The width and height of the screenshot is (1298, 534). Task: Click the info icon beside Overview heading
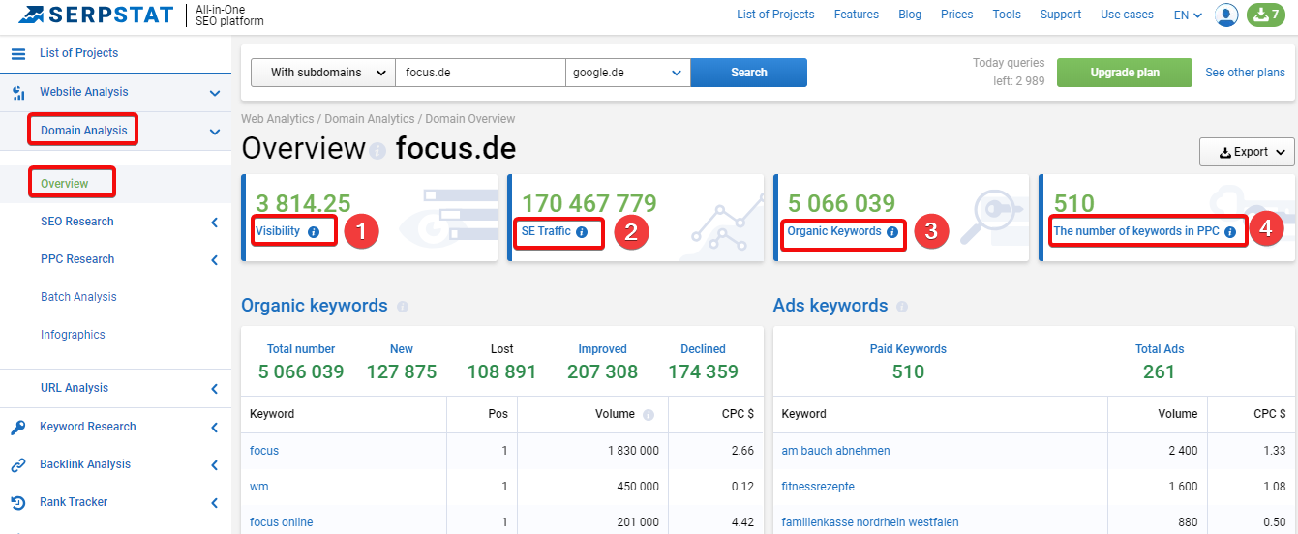377,152
